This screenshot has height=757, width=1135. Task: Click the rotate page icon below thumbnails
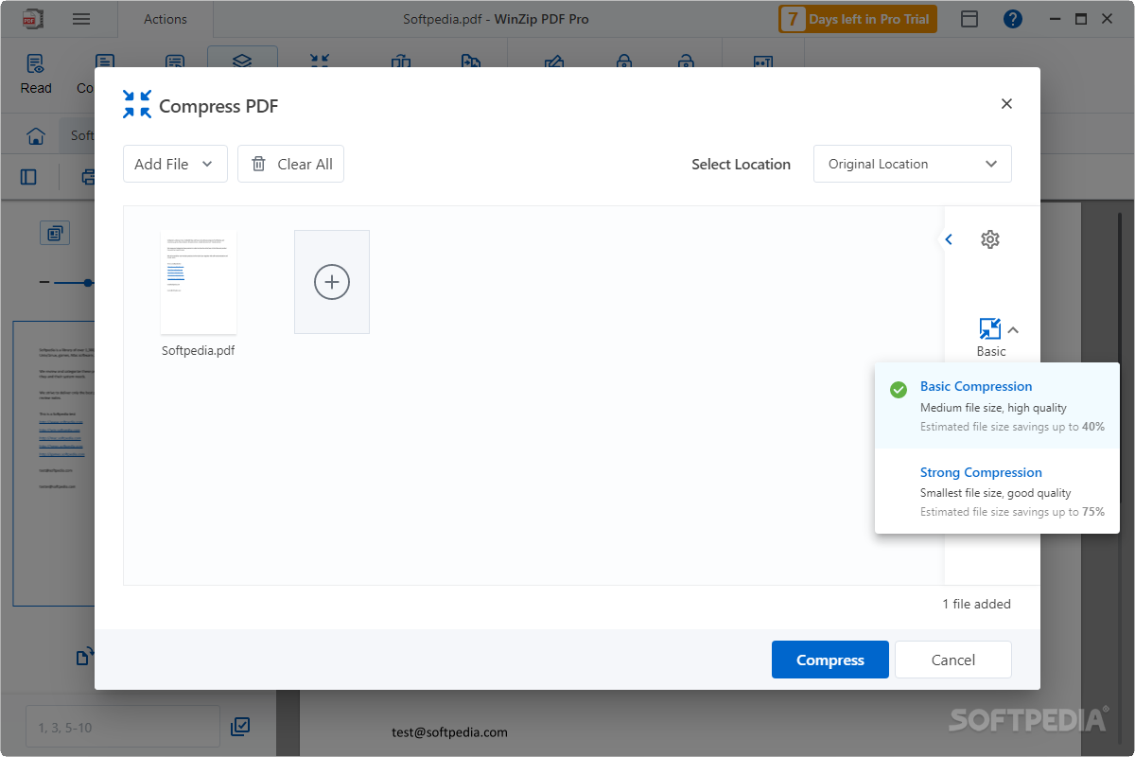[x=85, y=657]
